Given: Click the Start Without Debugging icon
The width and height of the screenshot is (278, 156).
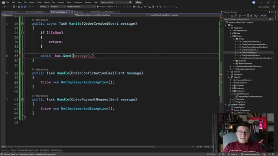Looking at the screenshot, I should point(117,7).
